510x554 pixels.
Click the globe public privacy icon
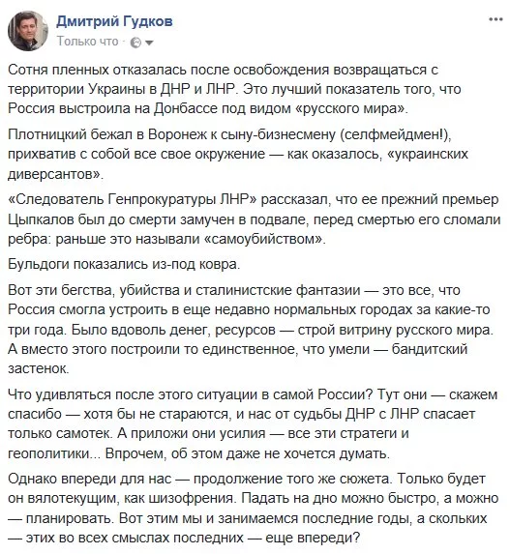coord(135,43)
